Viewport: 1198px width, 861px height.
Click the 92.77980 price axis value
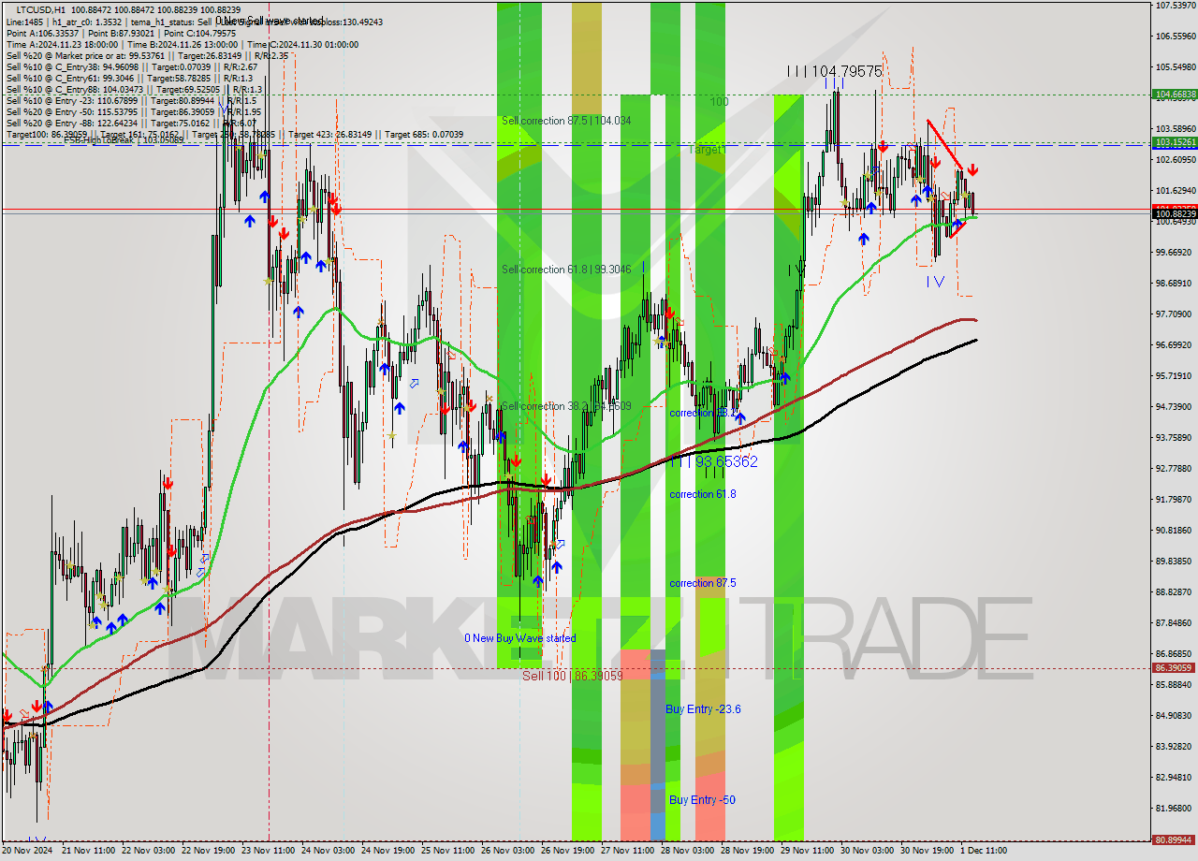click(x=1176, y=469)
